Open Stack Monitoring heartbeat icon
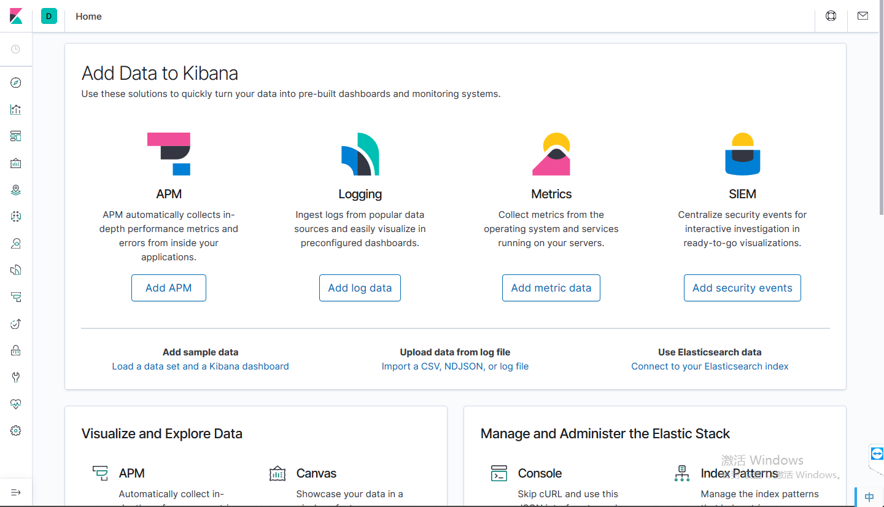The height and width of the screenshot is (507, 884). coord(16,404)
